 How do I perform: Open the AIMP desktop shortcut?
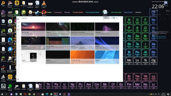(x=3, y=3)
